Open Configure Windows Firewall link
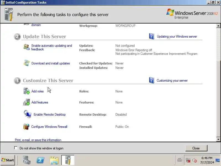 click(49, 127)
